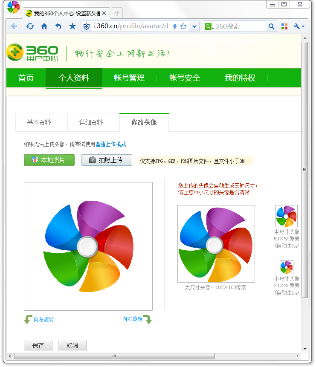Click the 拍照上传 camera button
The width and height of the screenshot is (316, 367).
click(x=107, y=160)
